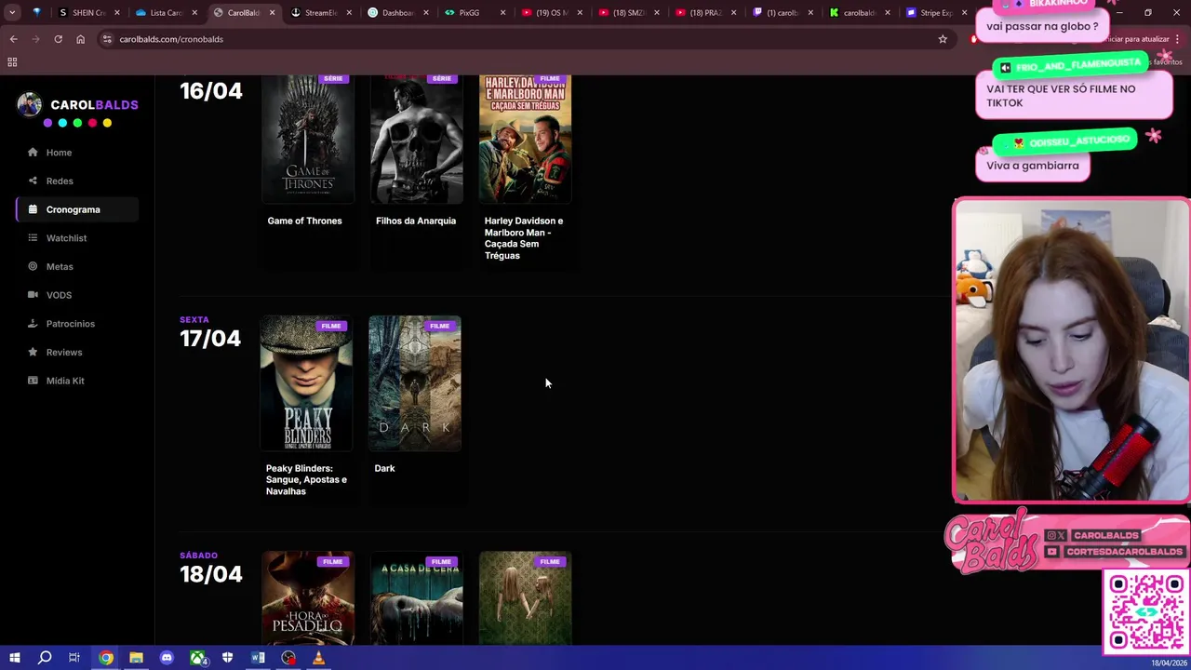Viewport: 1191px width, 670px height.
Task: Close the SHEIN tab
Action: coord(117,13)
